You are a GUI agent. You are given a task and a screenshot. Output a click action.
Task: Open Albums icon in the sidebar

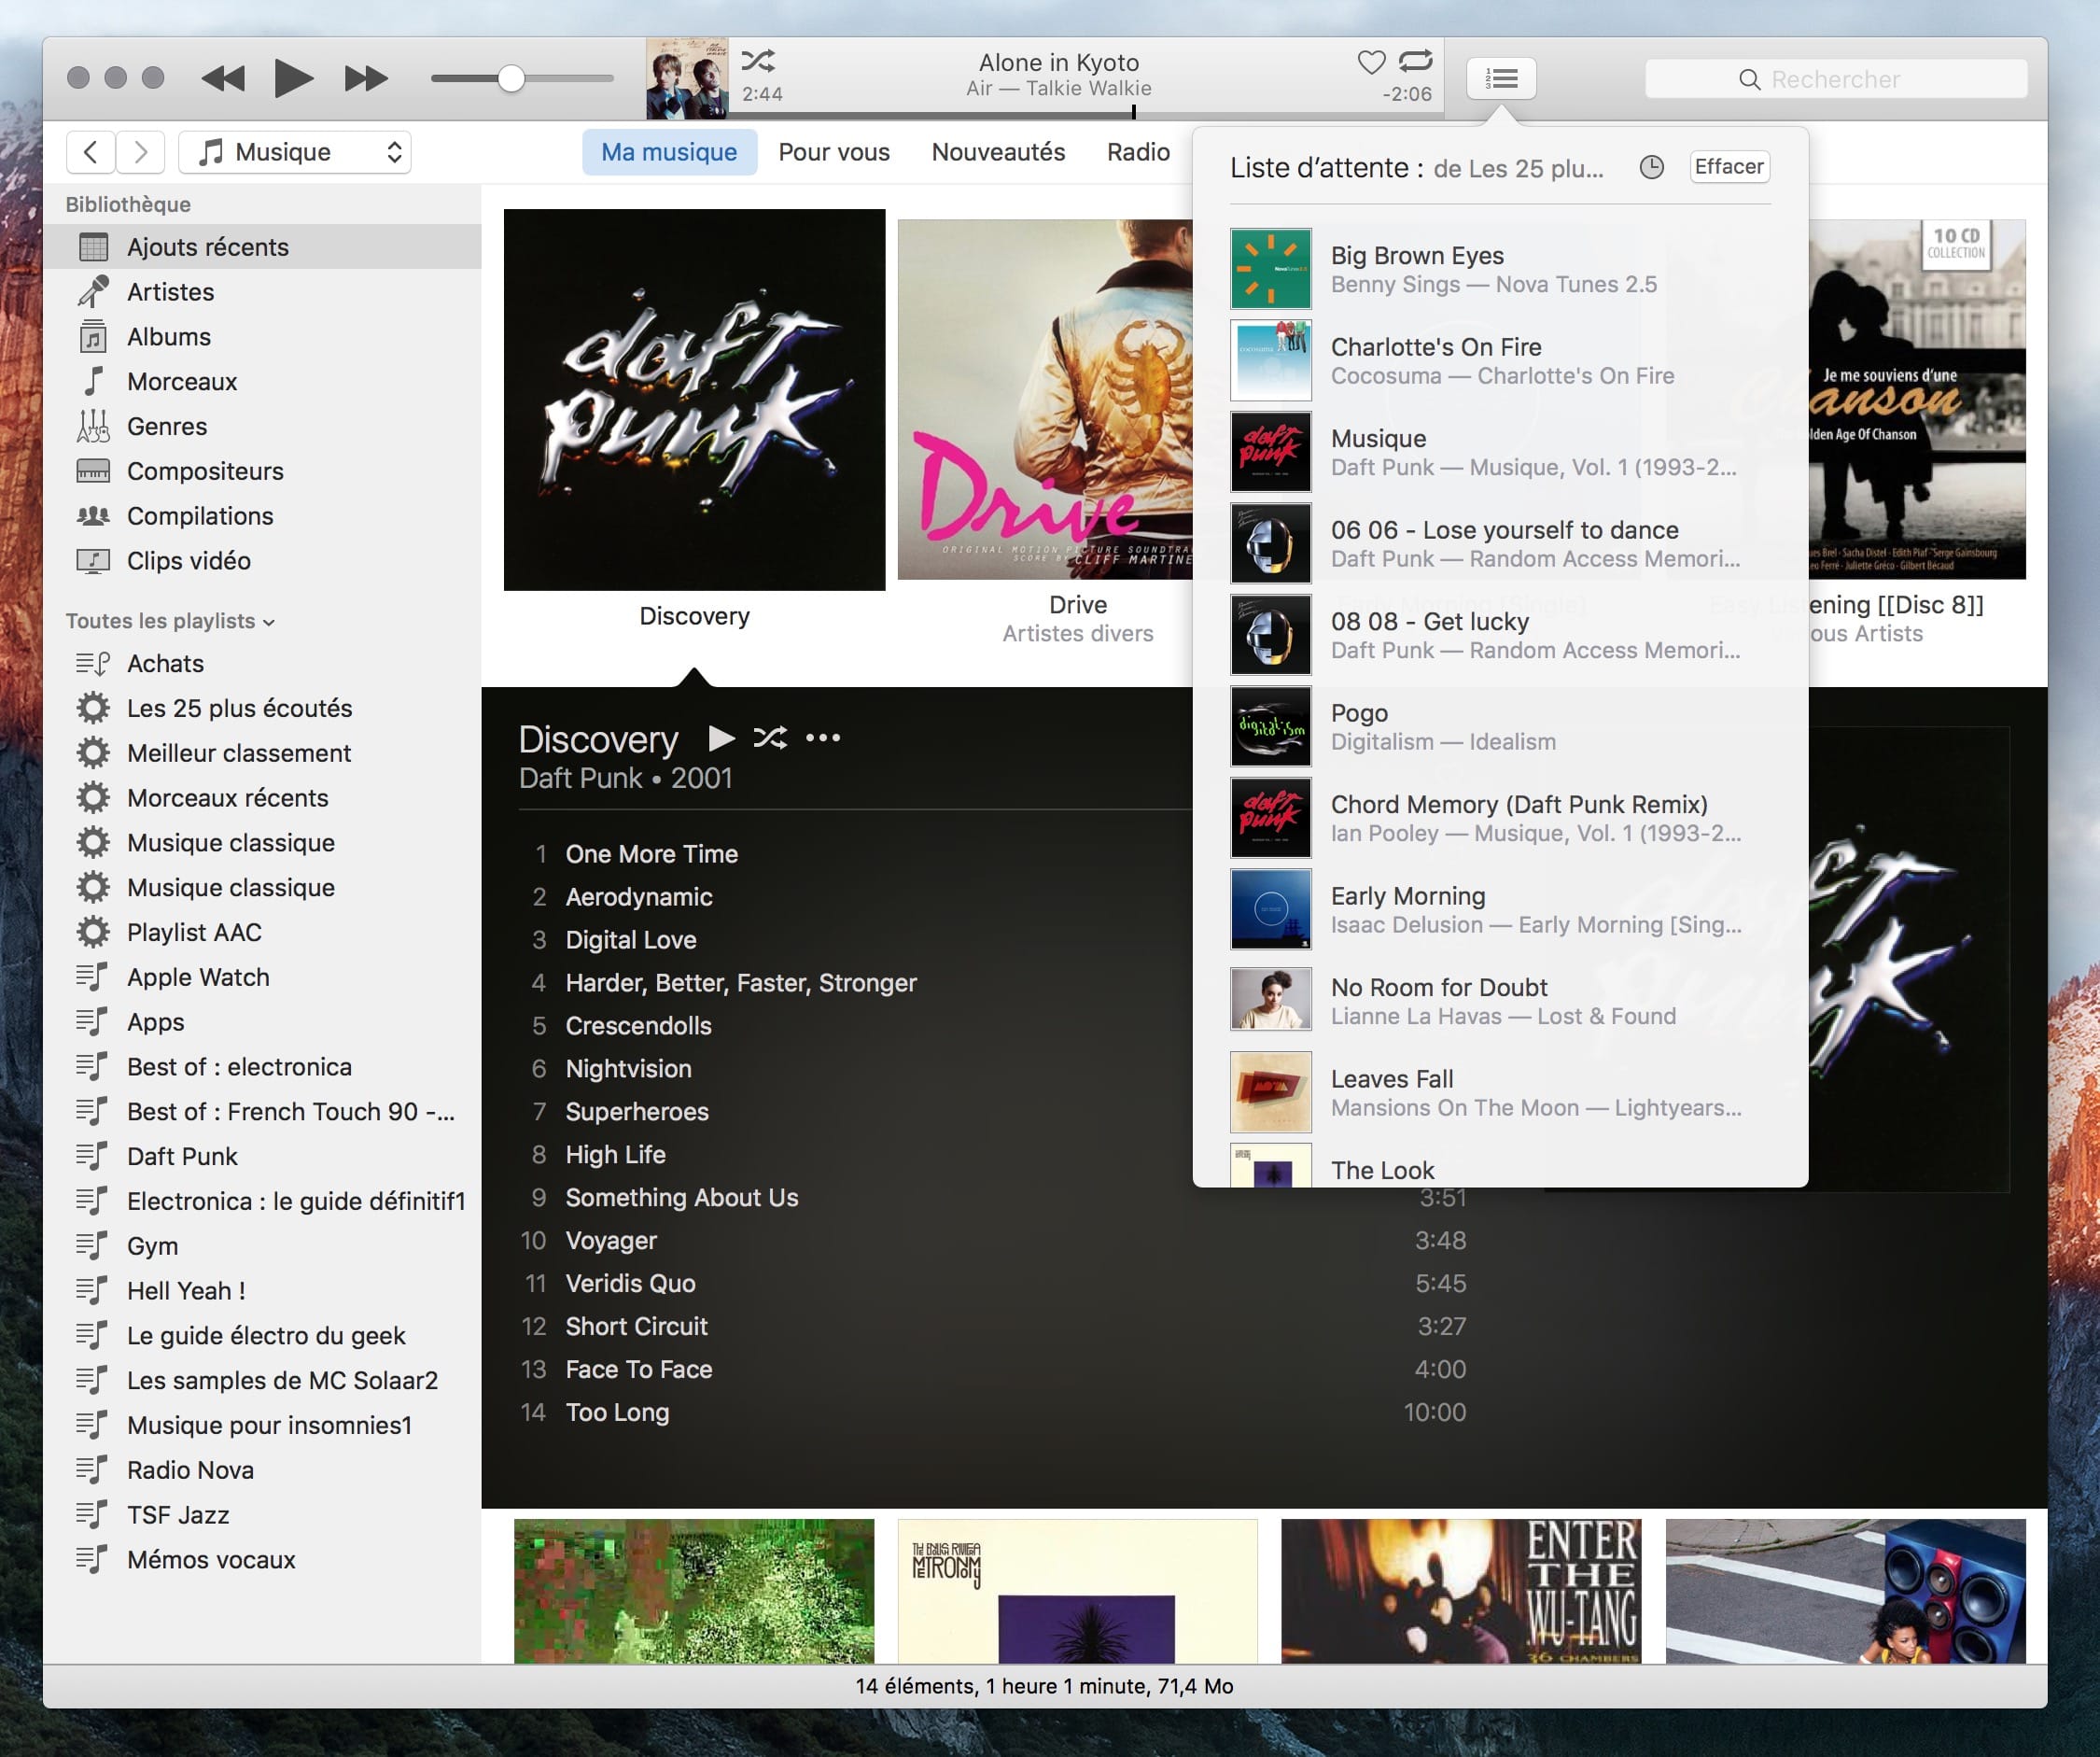(93, 337)
